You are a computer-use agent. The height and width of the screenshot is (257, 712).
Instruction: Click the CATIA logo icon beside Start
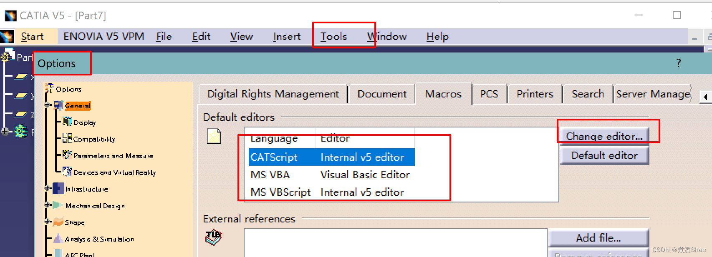(7, 37)
